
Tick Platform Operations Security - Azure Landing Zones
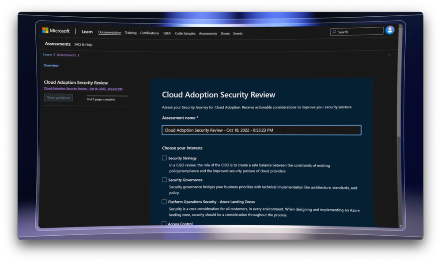[164, 201]
